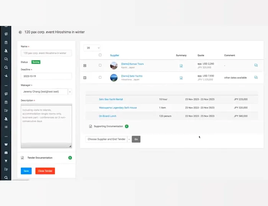Click the quantity '120 person'
This screenshot has height=206, width=268.
[165, 116]
